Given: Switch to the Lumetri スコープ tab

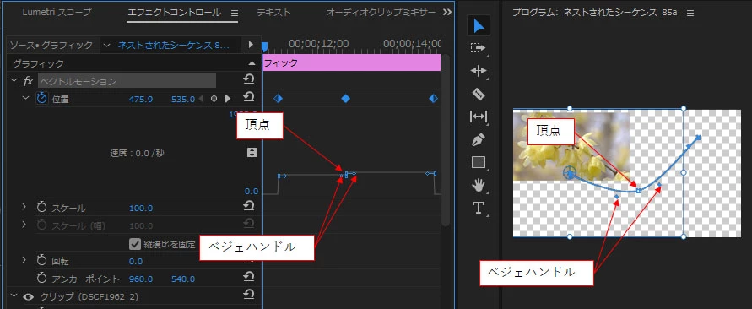Looking at the screenshot, I should point(57,13).
